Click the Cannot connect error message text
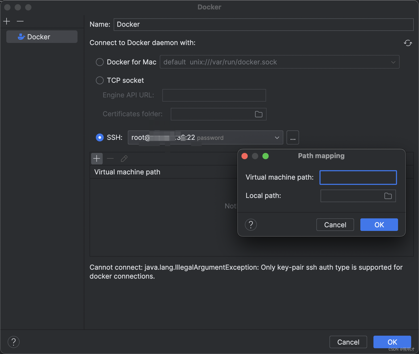The height and width of the screenshot is (354, 419). click(246, 272)
